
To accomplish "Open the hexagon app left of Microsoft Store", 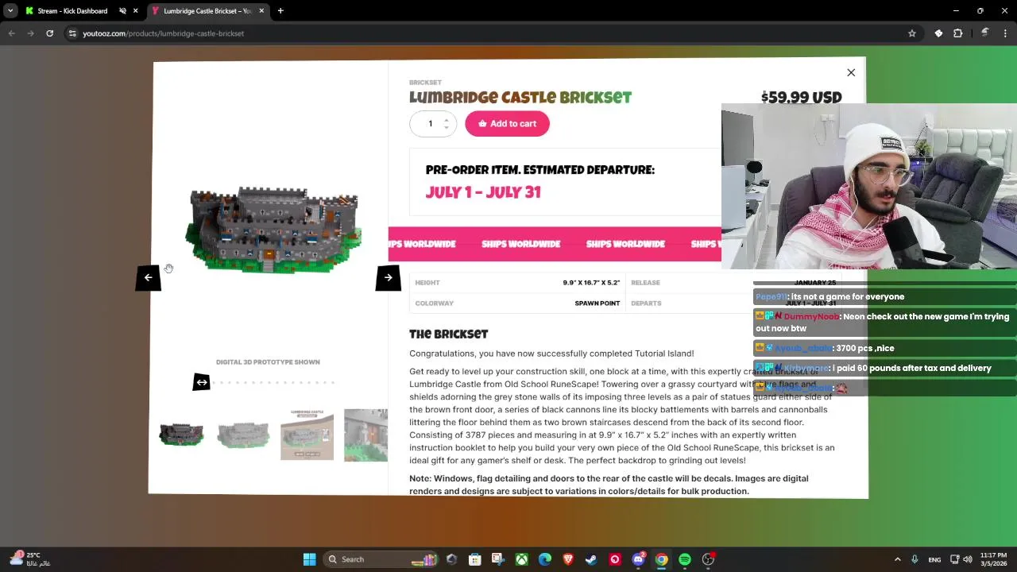I will pyautogui.click(x=451, y=559).
